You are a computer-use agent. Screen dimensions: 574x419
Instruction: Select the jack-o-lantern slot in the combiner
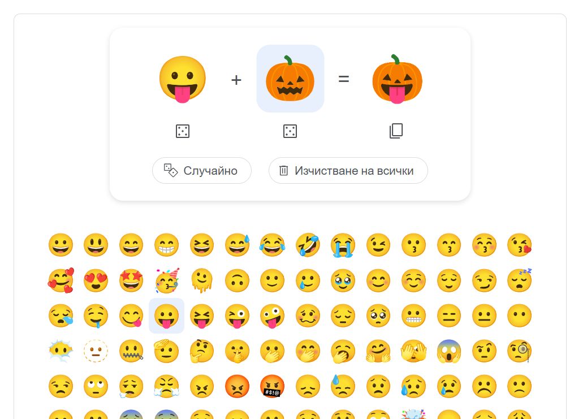[290, 78]
